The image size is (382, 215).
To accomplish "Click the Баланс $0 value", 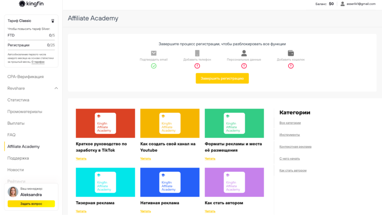I will (331, 4).
